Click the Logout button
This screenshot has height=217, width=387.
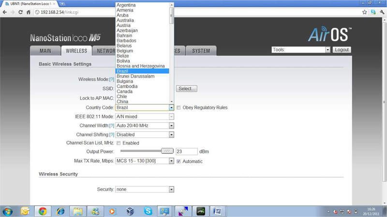coord(342,50)
